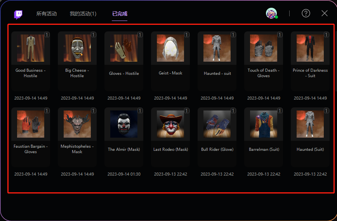Select the Haunted - suit thumbnail
The width and height of the screenshot is (337, 221).
point(217,48)
